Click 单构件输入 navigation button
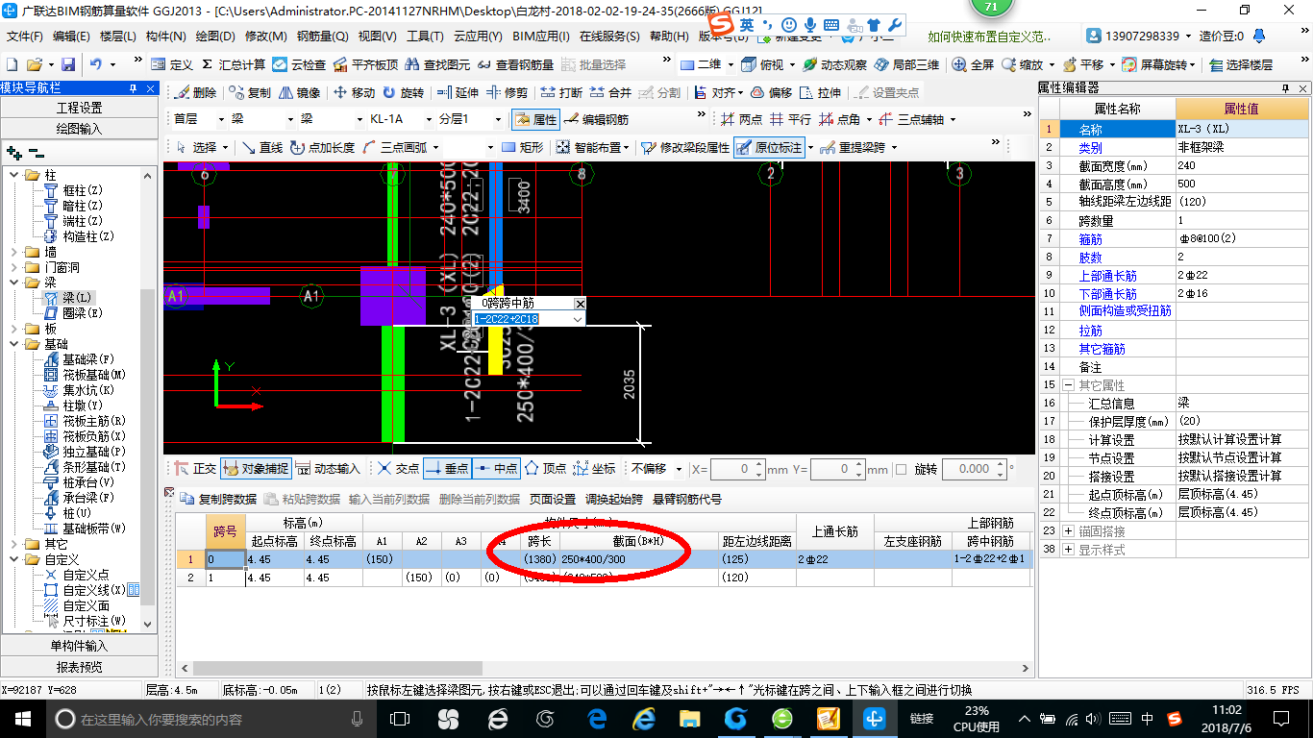The height and width of the screenshot is (738, 1313). tap(79, 646)
